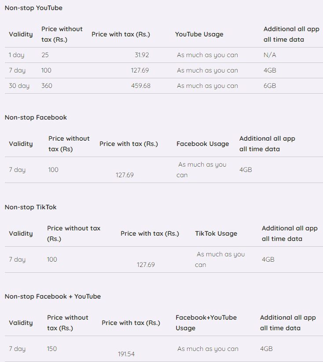This screenshot has width=323, height=362.
Task: Select the TikTok table 127.69 price
Action: tap(146, 265)
